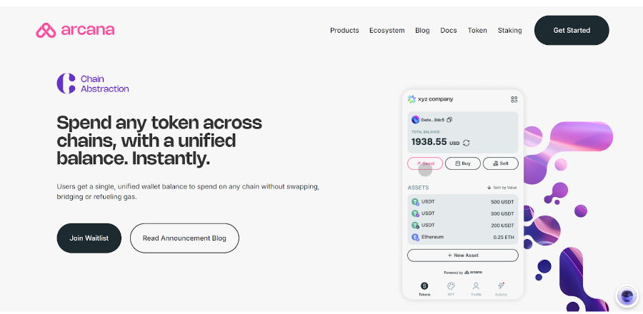
Task: Expand the Sort by Value option
Action: [x=502, y=188]
